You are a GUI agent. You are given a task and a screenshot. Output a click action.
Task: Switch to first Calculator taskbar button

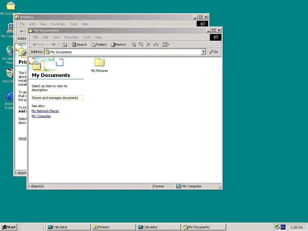69,227
